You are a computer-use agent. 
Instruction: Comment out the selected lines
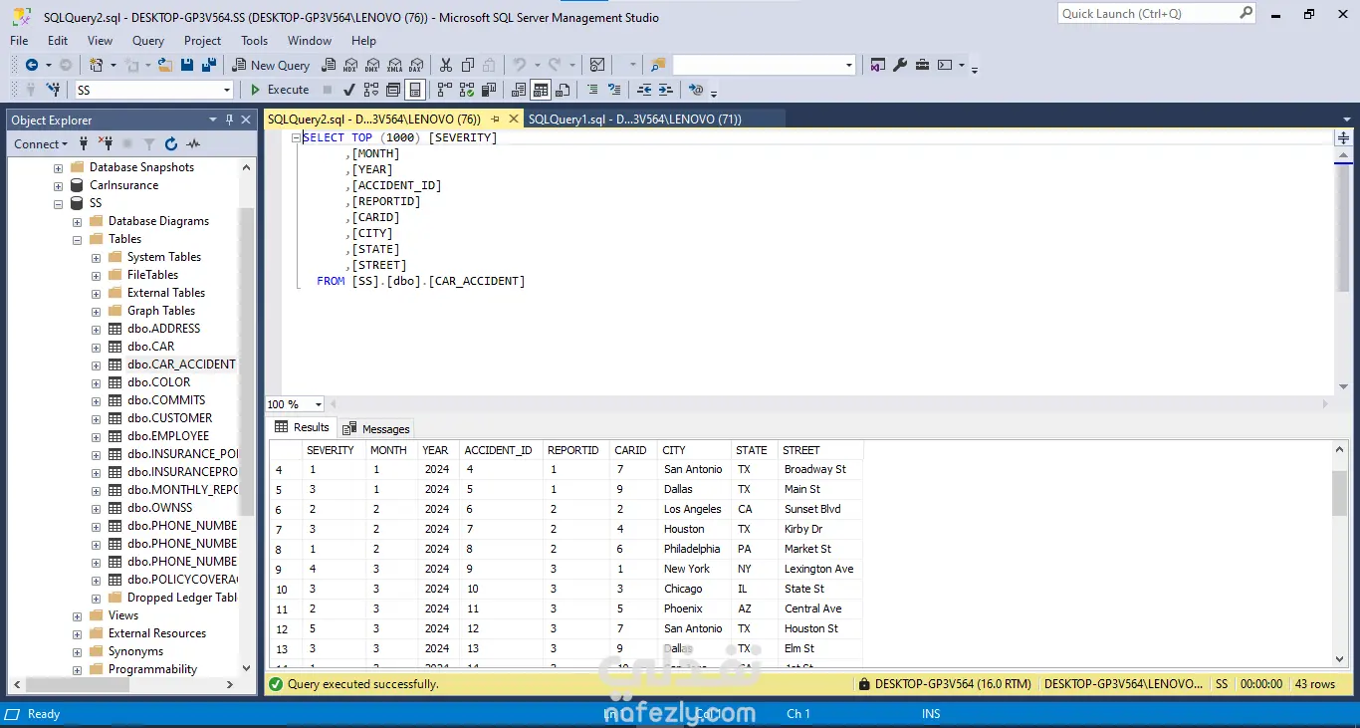point(592,90)
